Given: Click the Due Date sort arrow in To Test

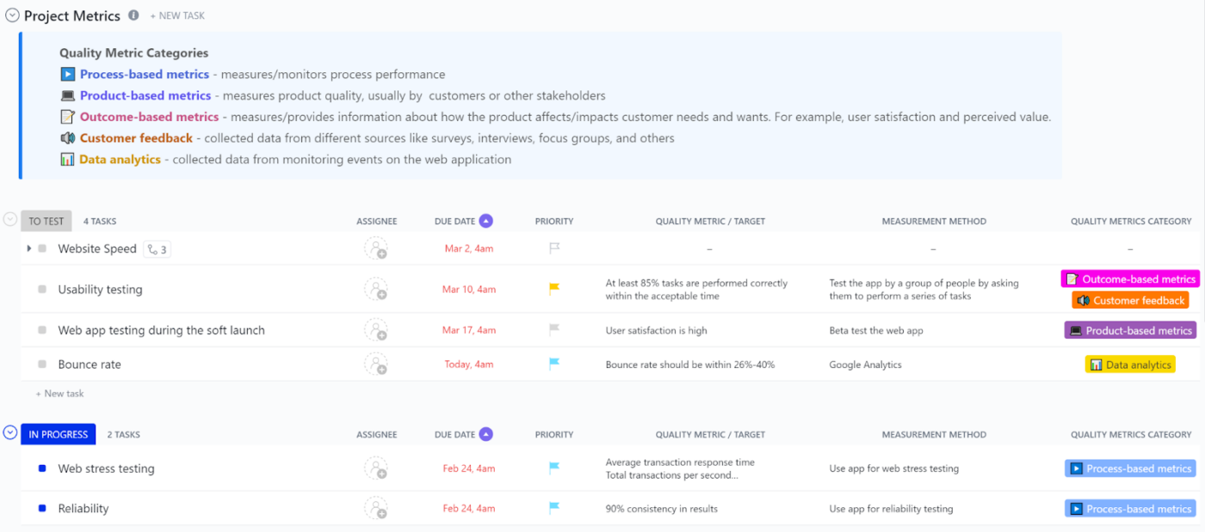Looking at the screenshot, I should (x=486, y=221).
